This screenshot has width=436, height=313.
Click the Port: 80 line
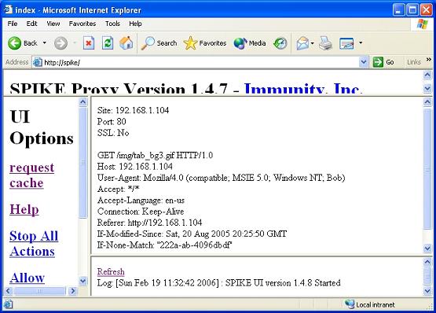pyautogui.click(x=112, y=121)
